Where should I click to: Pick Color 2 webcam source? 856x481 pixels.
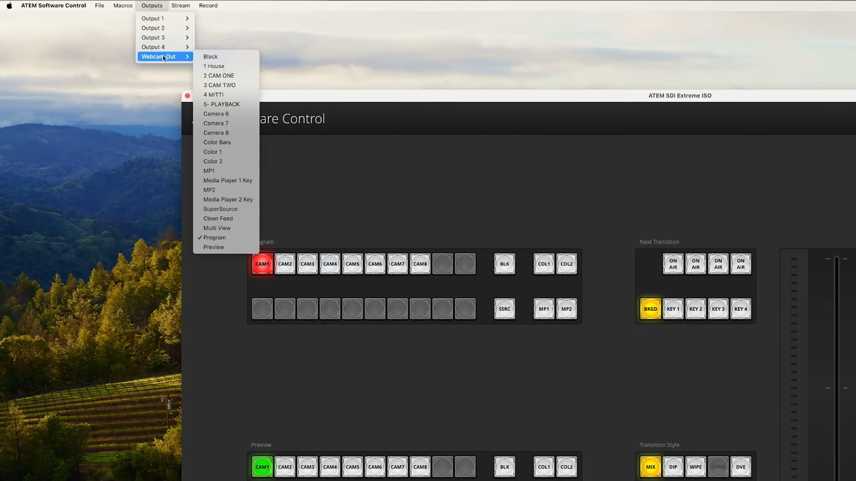coord(226,162)
